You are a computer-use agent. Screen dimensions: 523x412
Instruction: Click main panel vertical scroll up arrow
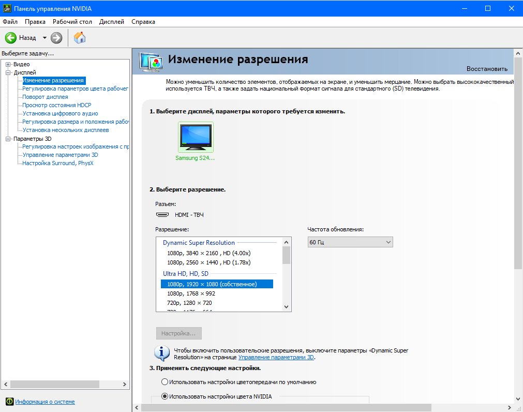pos(518,53)
